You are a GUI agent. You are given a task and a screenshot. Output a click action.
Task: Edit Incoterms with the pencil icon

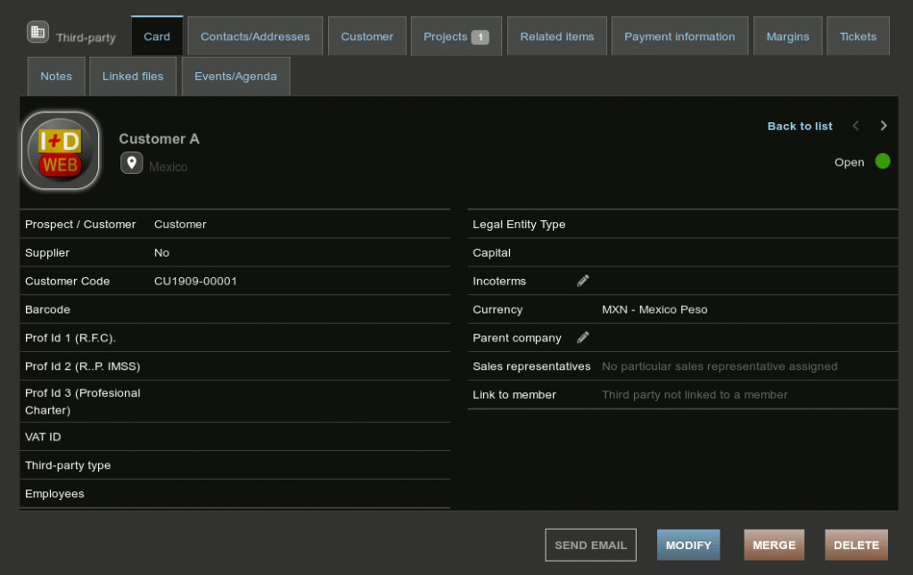tap(583, 281)
